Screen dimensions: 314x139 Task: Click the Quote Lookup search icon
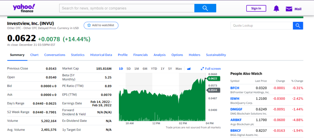(298, 26)
